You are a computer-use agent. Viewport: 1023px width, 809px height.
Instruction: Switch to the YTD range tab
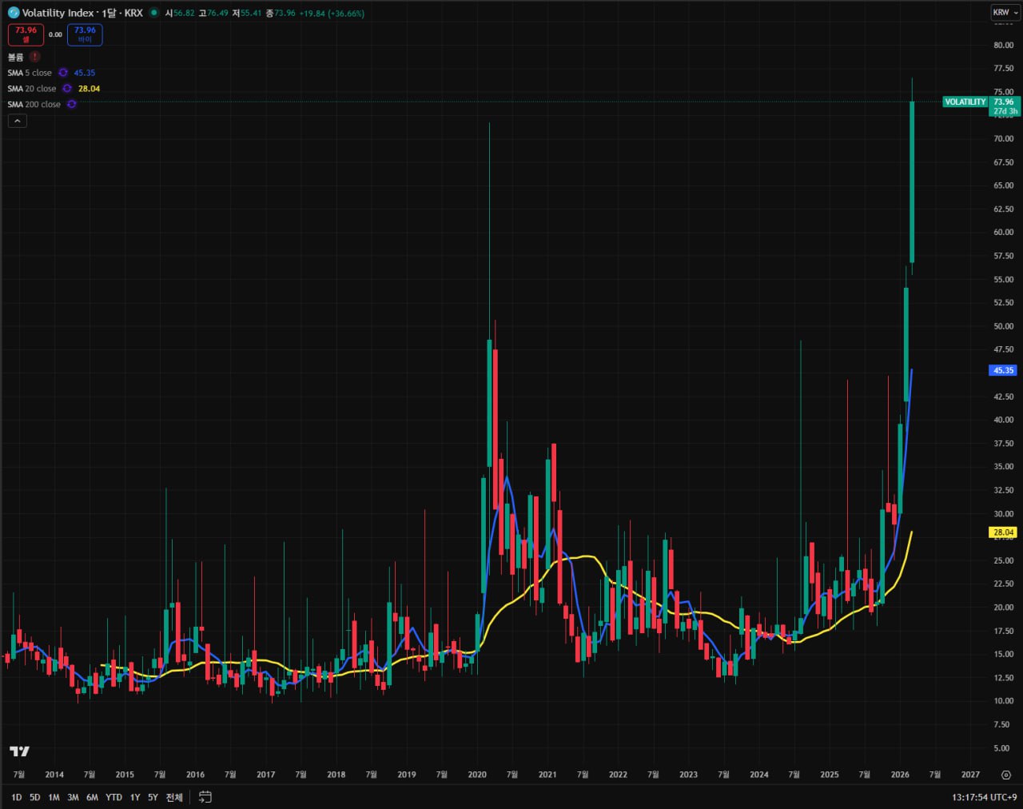(113, 797)
